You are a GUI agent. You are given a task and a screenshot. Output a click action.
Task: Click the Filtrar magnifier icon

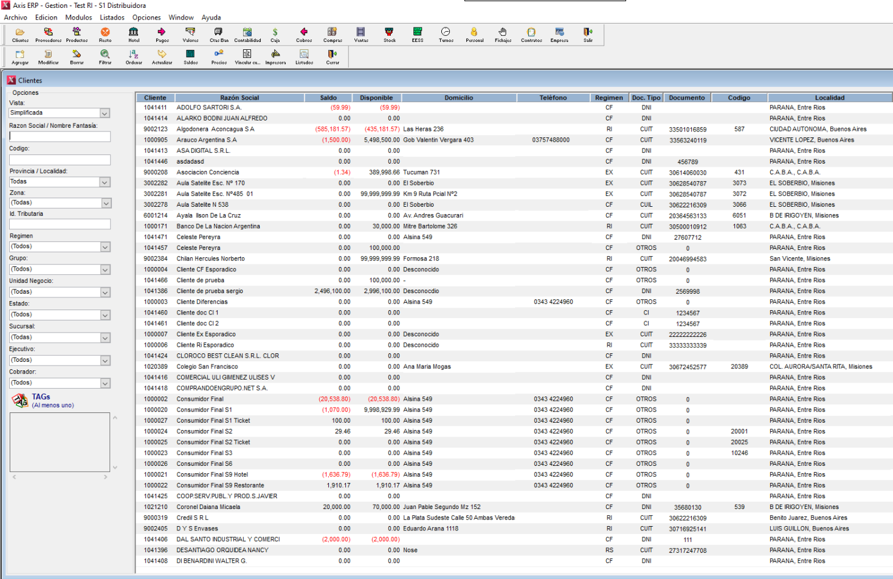105,56
